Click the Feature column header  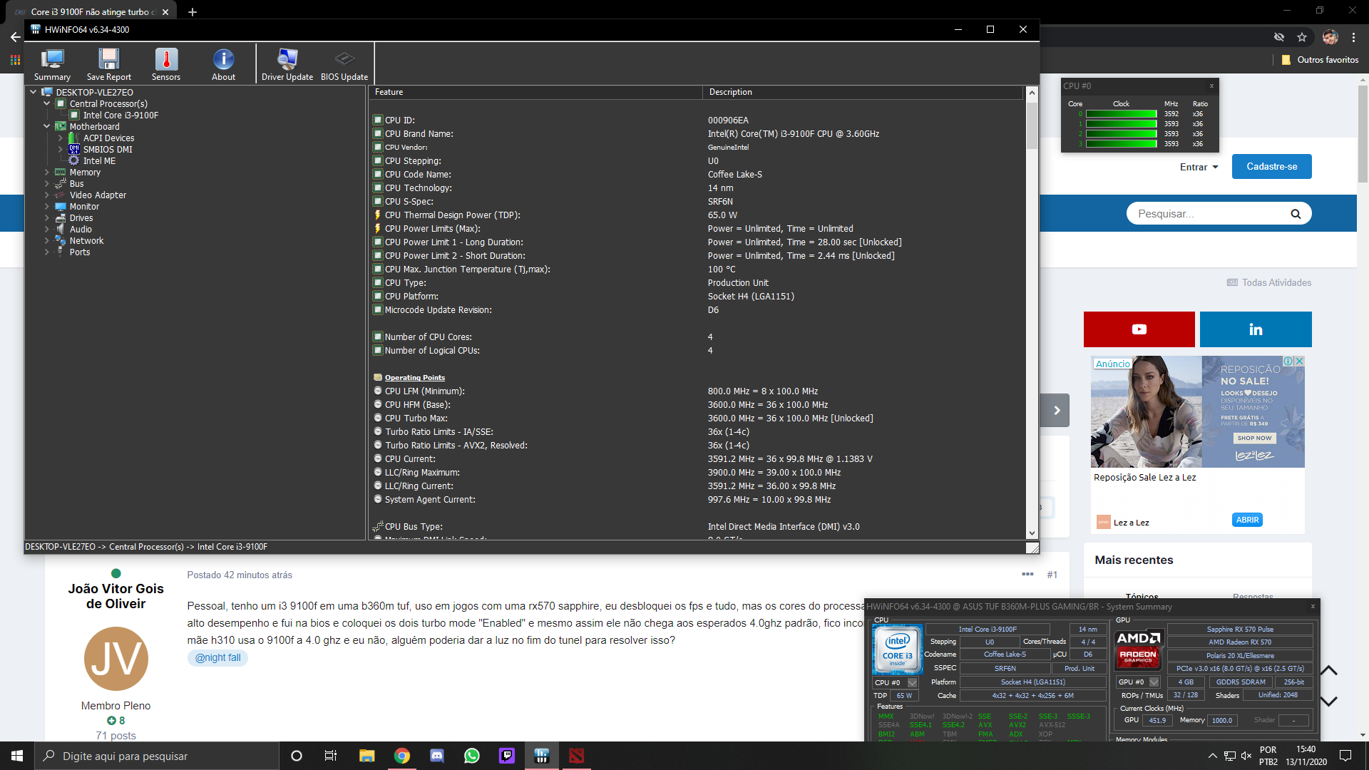(535, 92)
